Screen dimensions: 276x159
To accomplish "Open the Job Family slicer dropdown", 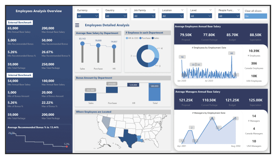I will pos(144,16).
